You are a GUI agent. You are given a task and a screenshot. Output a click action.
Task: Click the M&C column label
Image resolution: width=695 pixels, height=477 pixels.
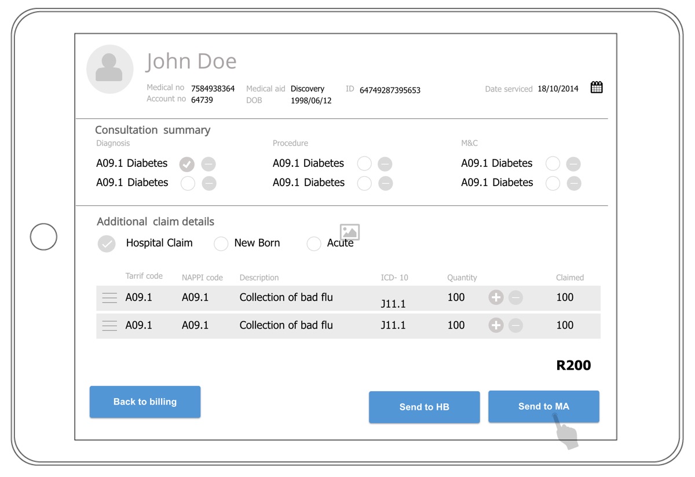click(469, 143)
